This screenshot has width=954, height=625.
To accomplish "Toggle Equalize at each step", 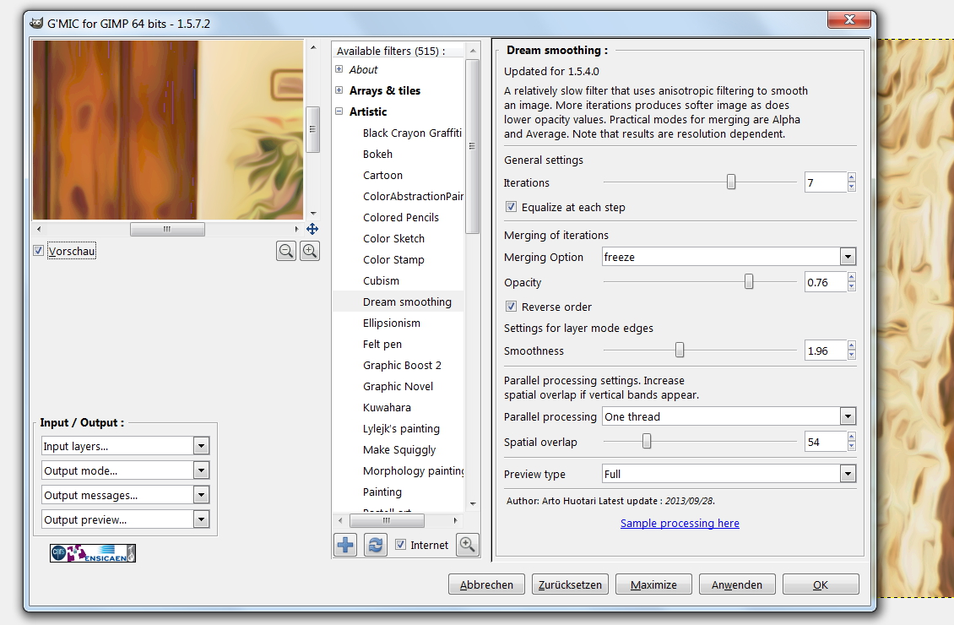I will [511, 207].
